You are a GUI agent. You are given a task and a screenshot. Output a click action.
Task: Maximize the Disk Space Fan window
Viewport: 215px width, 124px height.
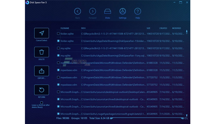point(181,2)
